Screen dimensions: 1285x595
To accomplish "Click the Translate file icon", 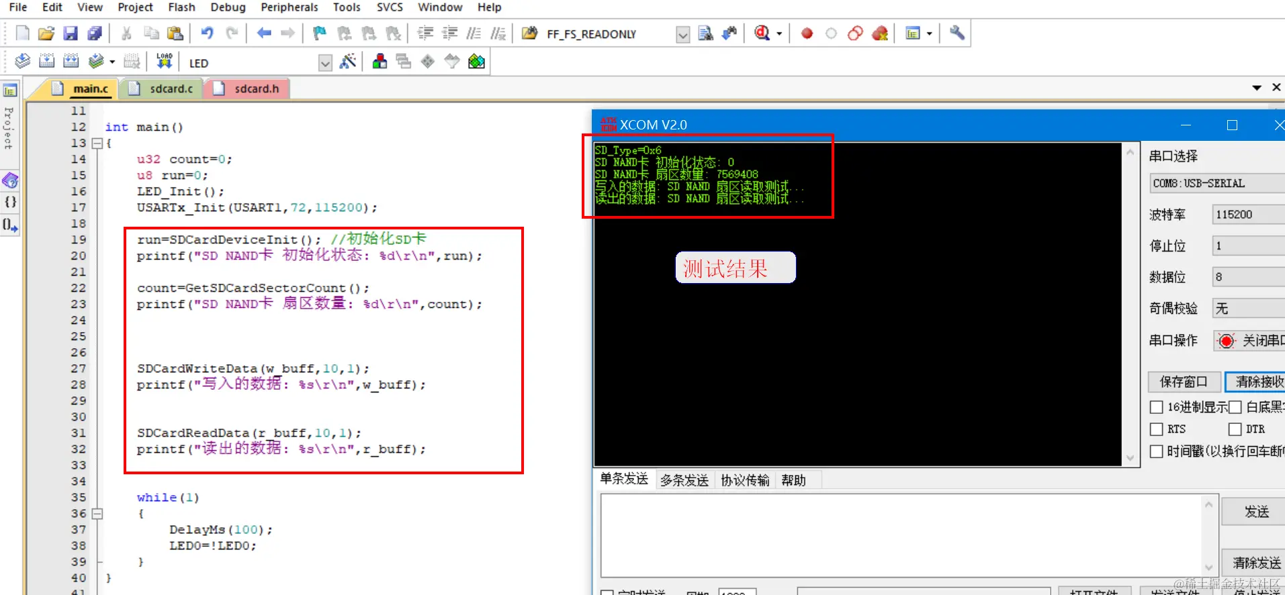I will (x=22, y=62).
